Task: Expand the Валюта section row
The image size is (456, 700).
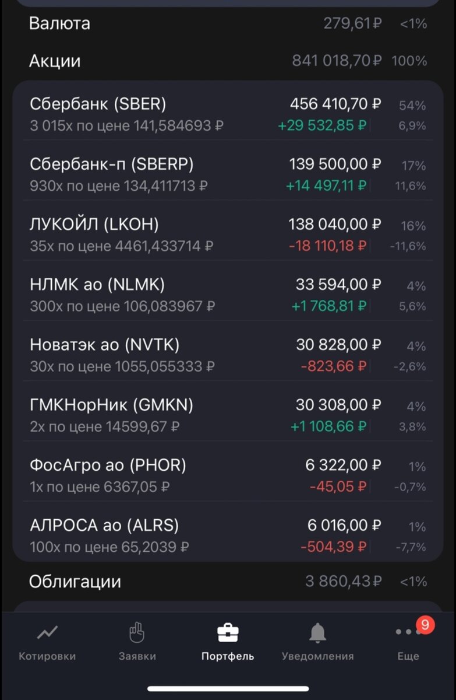Action: [x=228, y=23]
